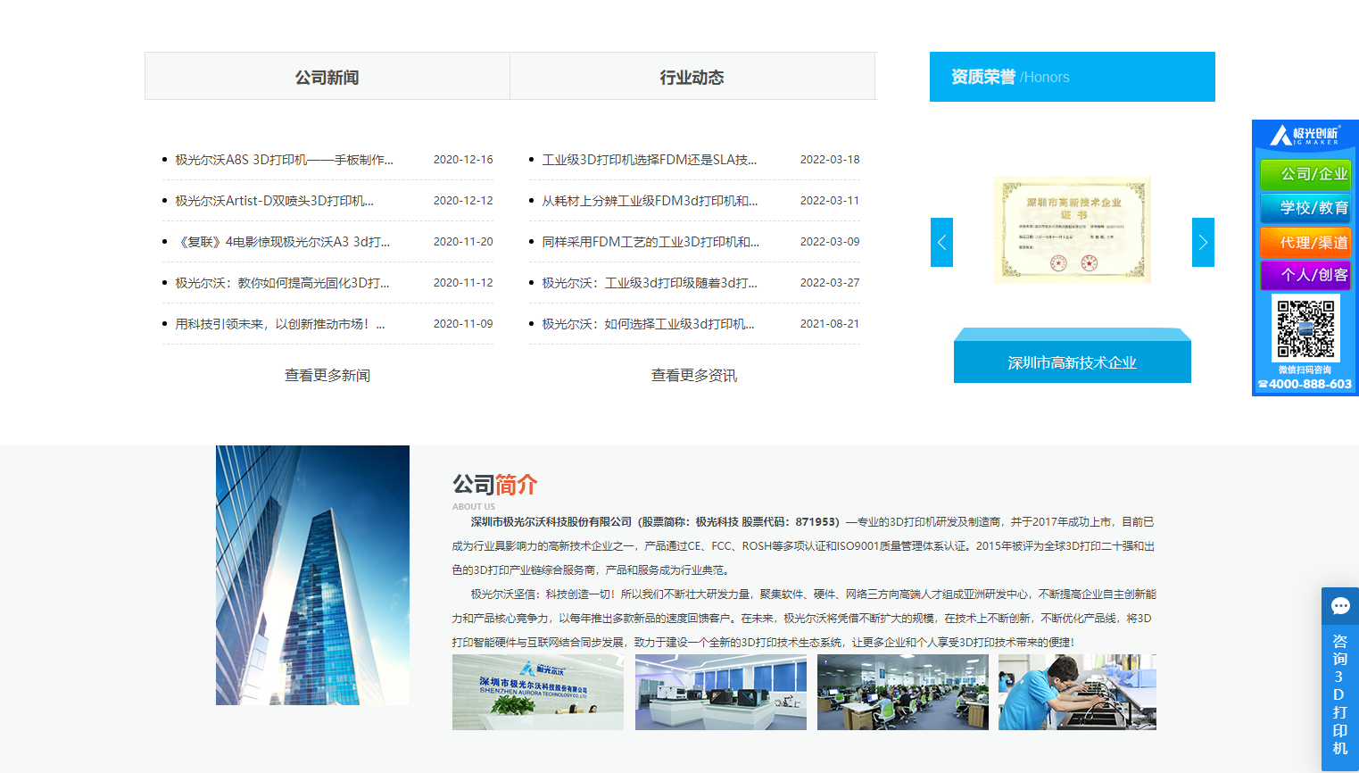Click the 极光创新 logo in side panel
Image resolution: width=1359 pixels, height=773 pixels.
tap(1305, 135)
